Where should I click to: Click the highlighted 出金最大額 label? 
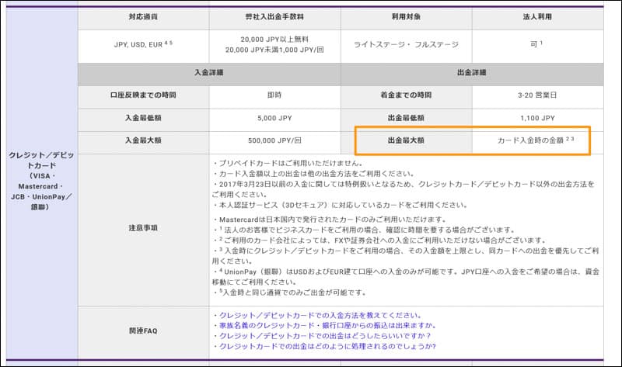(407, 141)
